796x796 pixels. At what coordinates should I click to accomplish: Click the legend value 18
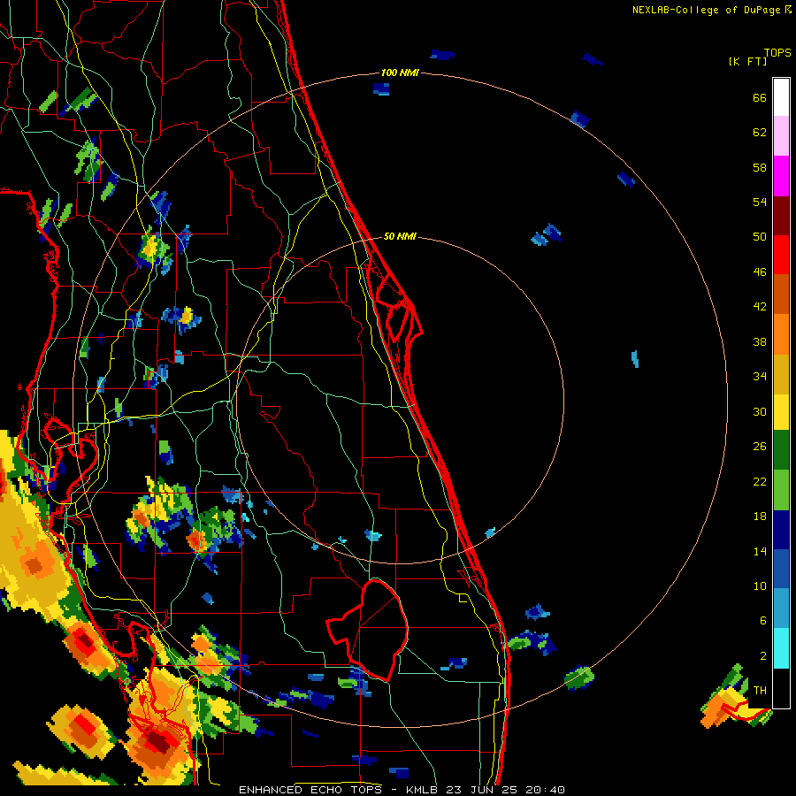760,517
